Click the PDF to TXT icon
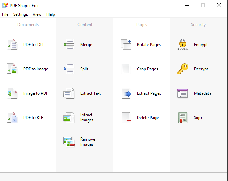 pos(12,45)
